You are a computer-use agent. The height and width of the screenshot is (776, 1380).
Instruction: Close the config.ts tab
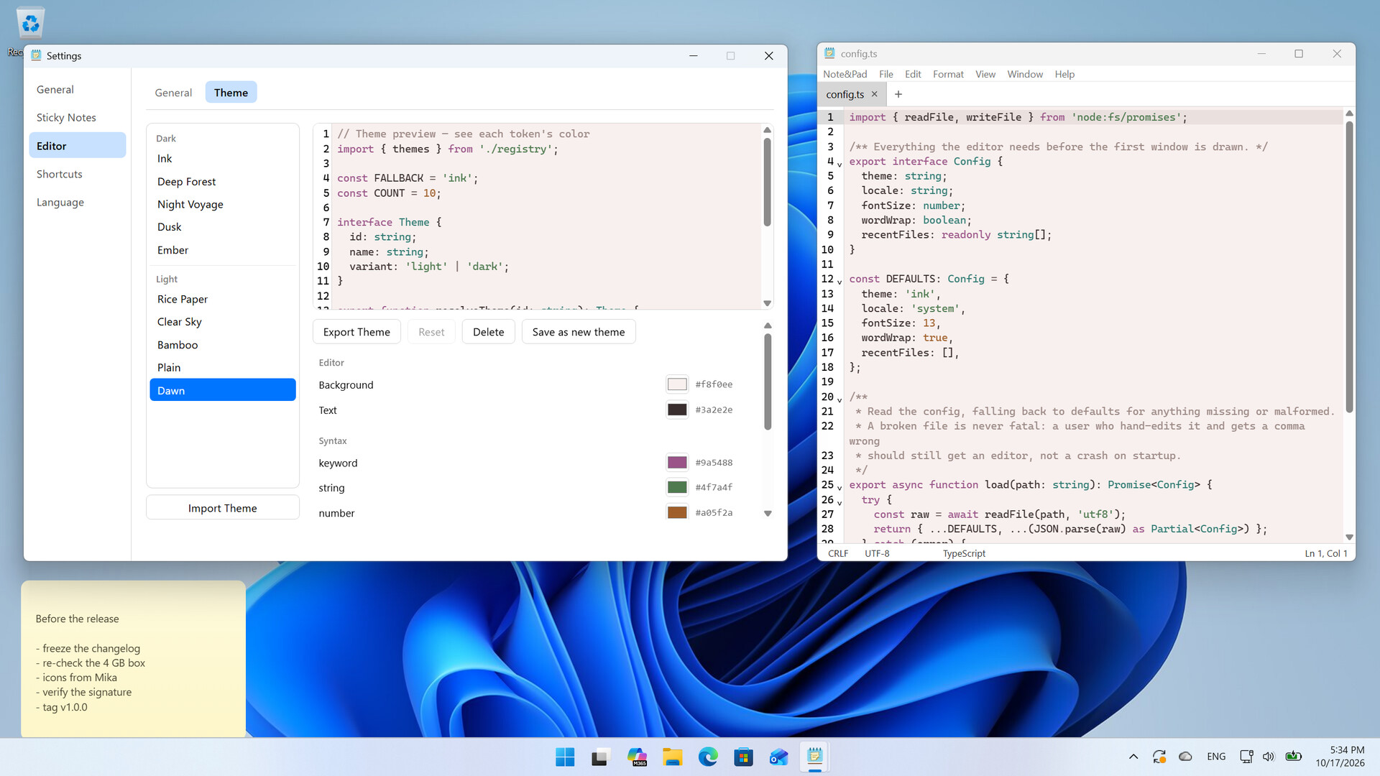875,94
